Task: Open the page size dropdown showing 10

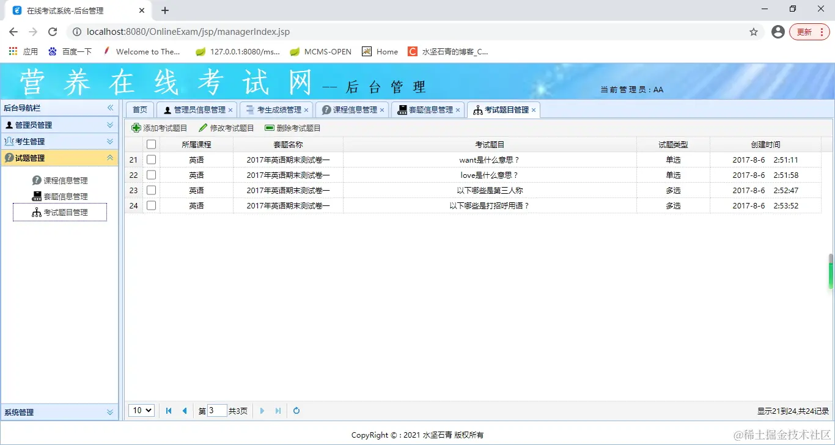Action: click(x=141, y=410)
